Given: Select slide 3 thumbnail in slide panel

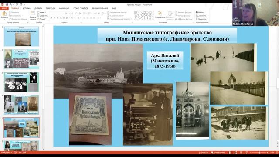Looking at the screenshot, I should coord(21,82).
